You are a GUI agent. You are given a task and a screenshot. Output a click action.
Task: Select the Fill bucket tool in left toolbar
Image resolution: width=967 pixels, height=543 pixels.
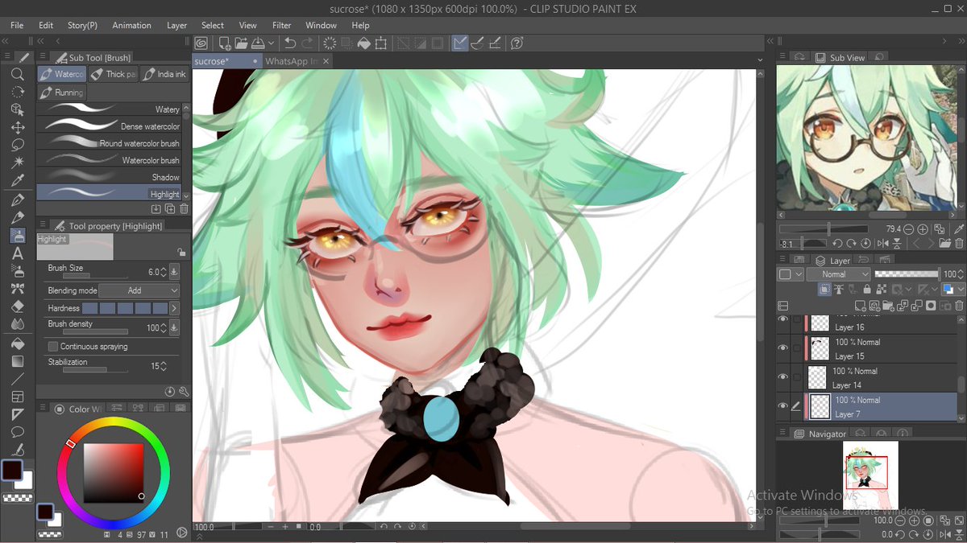click(x=18, y=343)
